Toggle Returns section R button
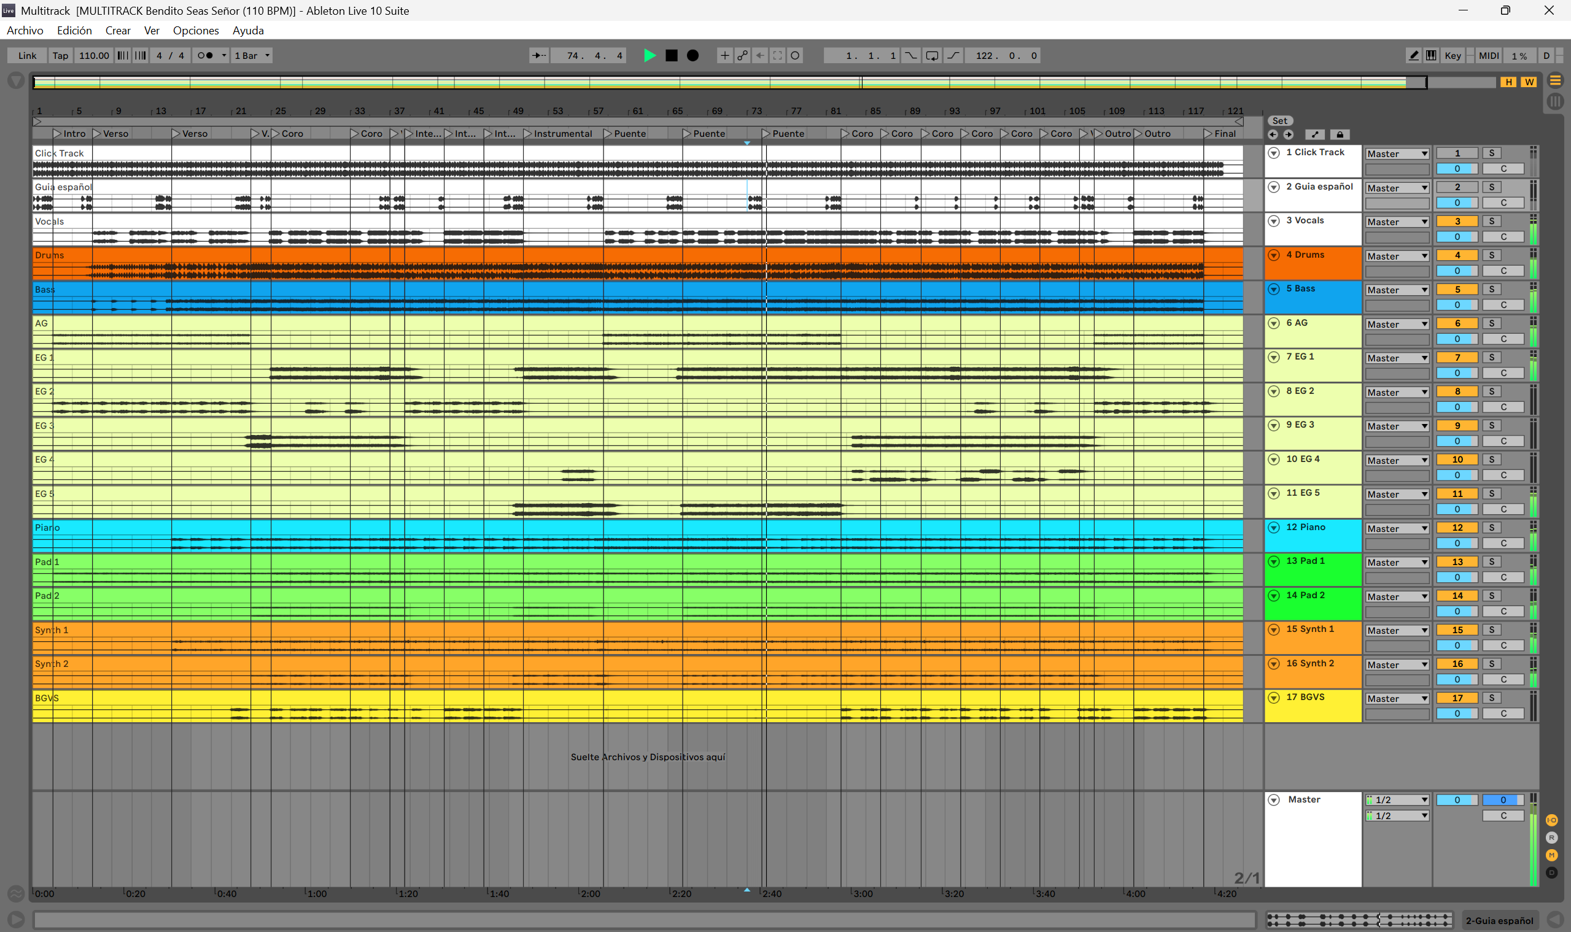The height and width of the screenshot is (932, 1571). click(x=1551, y=838)
